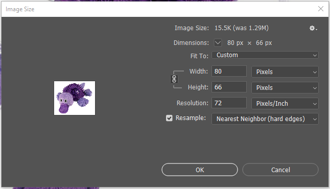Click the "Fit To:" label
330x189 pixels.
pos(199,56)
